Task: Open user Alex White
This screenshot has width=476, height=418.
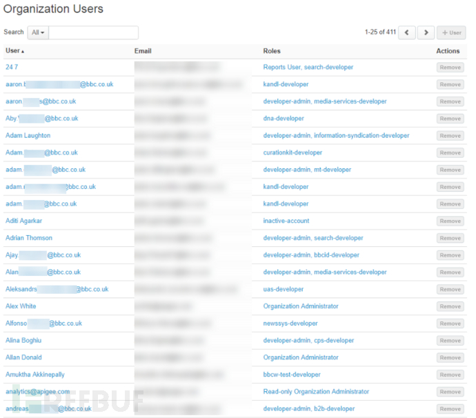Action: tap(21, 306)
